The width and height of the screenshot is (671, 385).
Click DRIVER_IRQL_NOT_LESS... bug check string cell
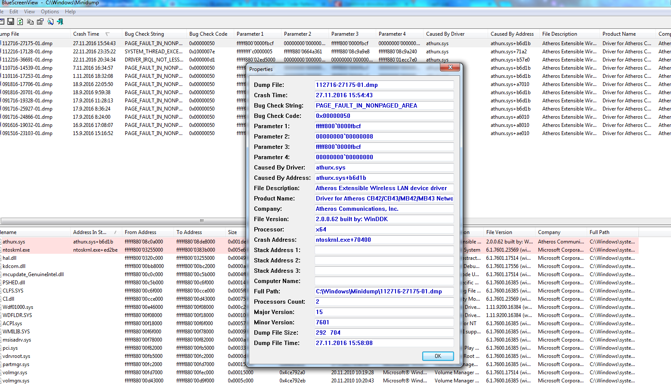(154, 60)
